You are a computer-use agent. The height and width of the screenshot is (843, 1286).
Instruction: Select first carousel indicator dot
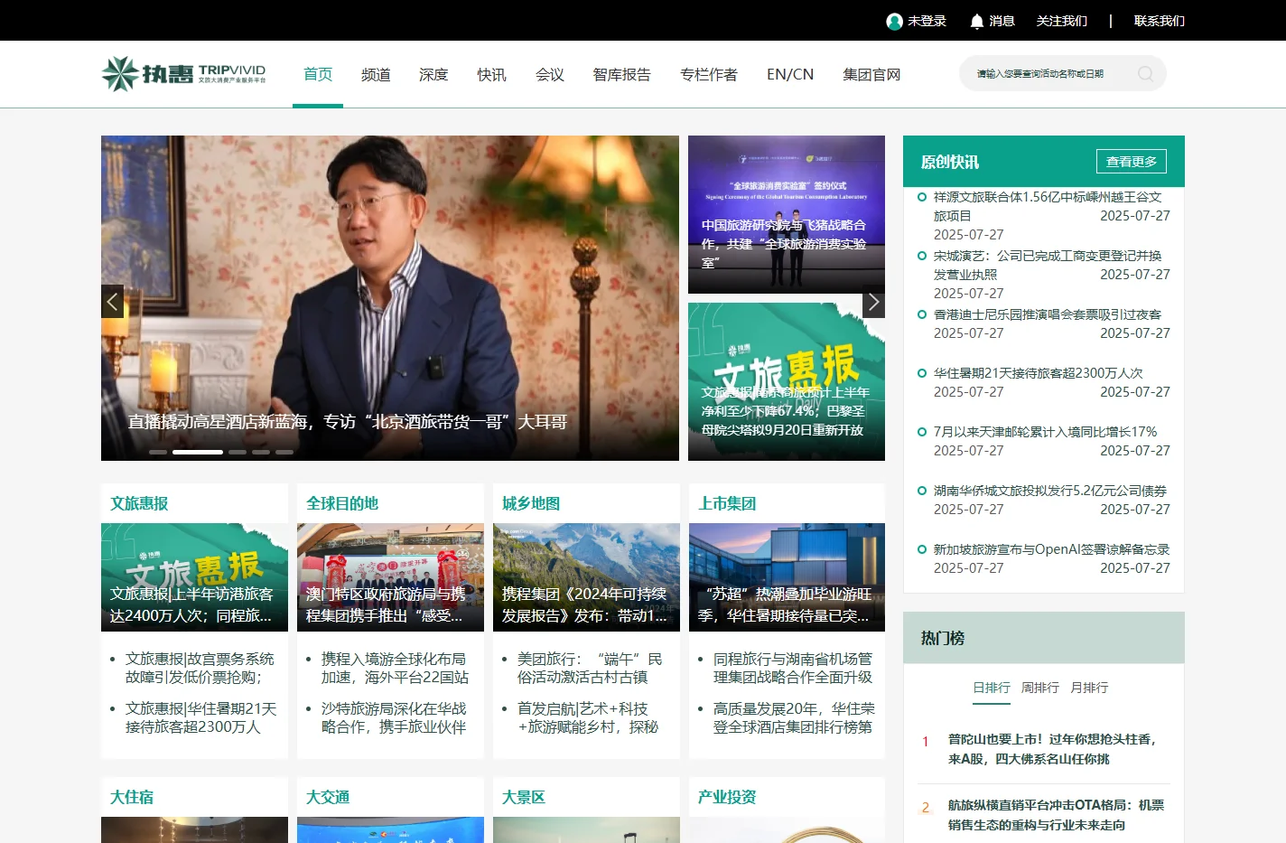click(x=158, y=452)
